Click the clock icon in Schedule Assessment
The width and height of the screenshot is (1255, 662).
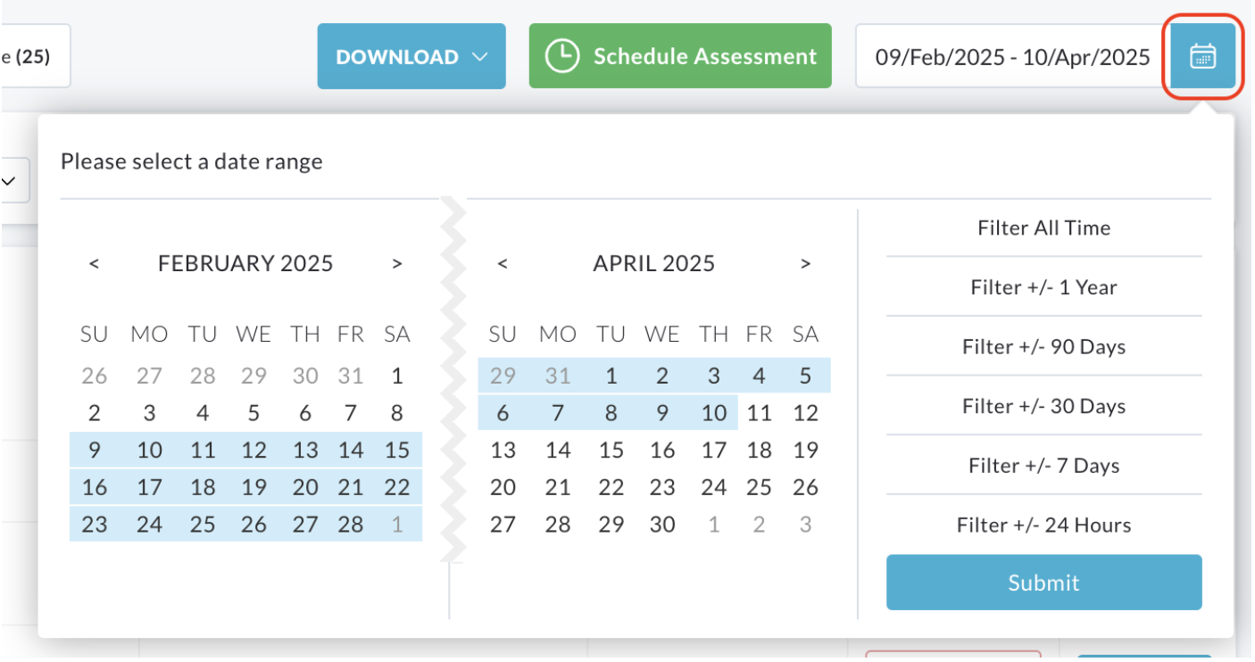click(562, 56)
